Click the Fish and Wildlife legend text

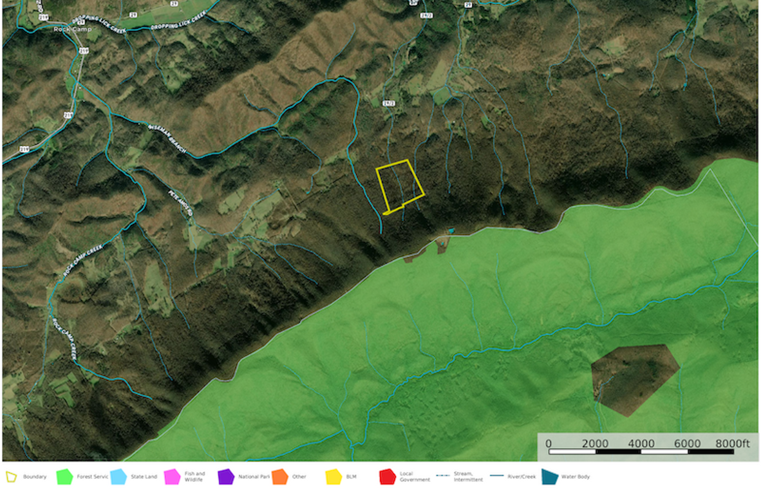click(194, 477)
